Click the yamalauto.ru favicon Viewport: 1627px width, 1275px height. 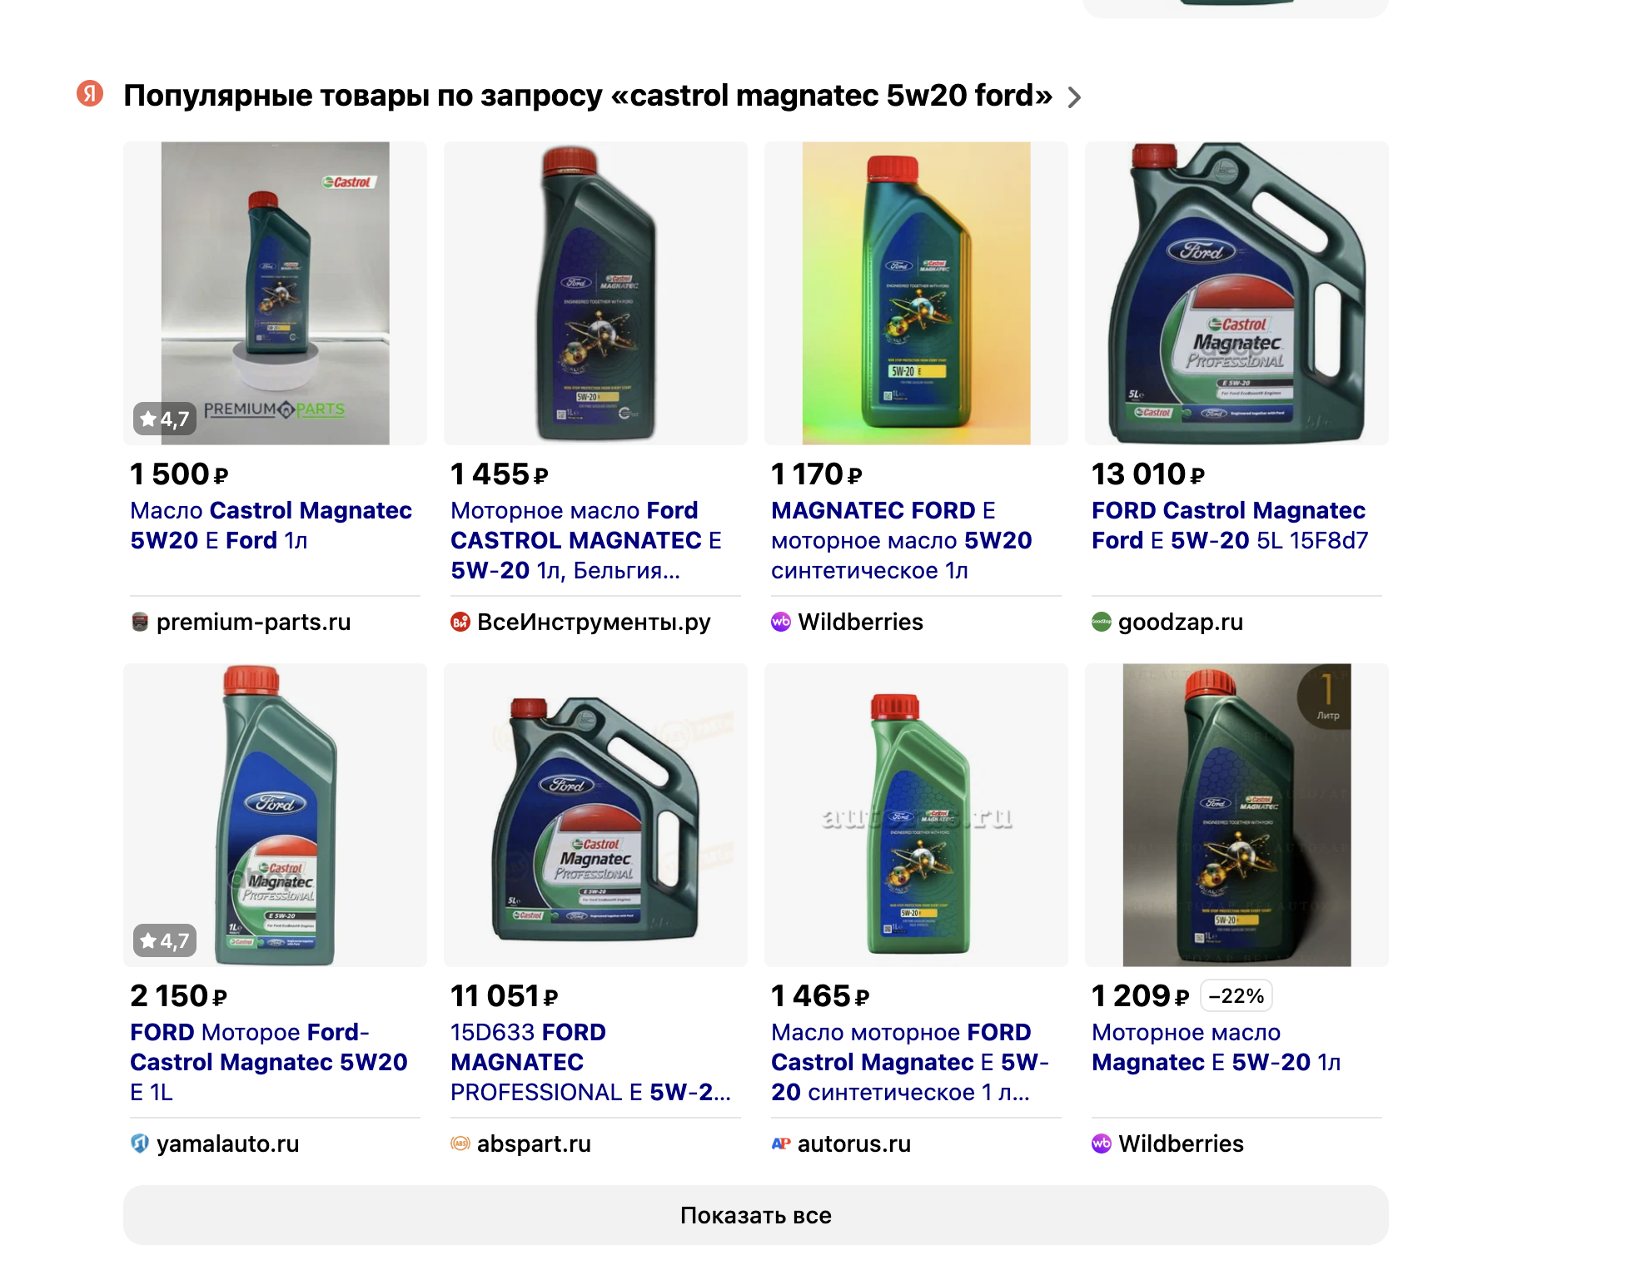[x=140, y=1144]
